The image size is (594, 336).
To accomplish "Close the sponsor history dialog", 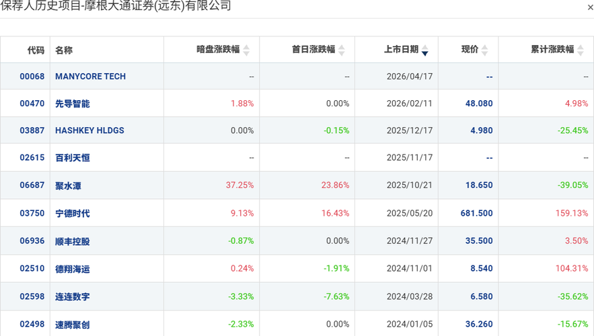I will click(x=590, y=7).
